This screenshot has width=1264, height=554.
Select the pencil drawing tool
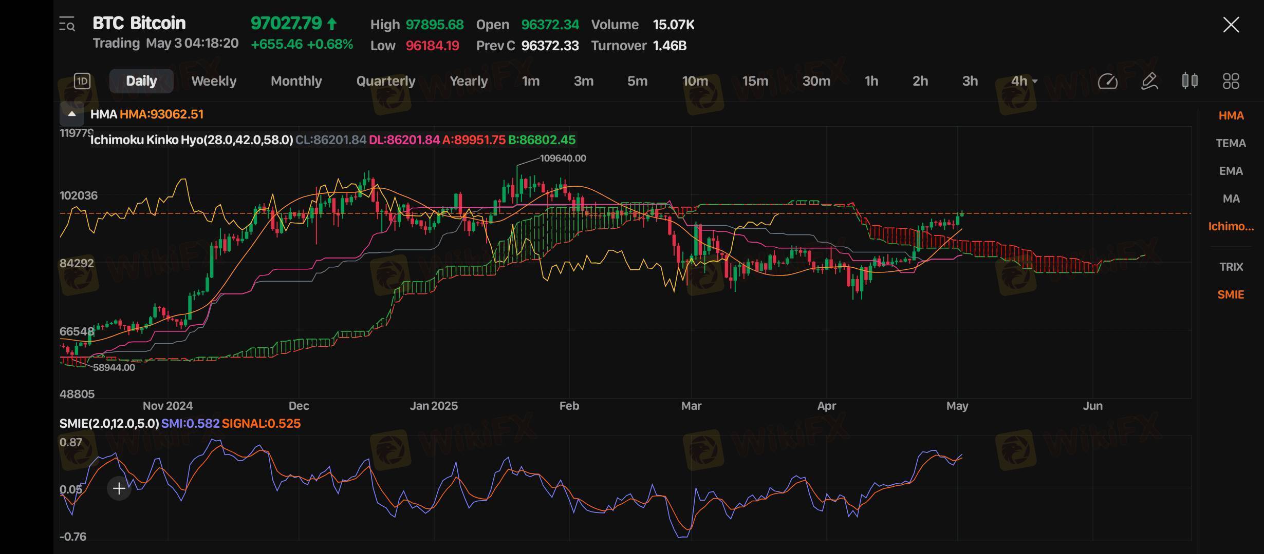[x=1149, y=81]
